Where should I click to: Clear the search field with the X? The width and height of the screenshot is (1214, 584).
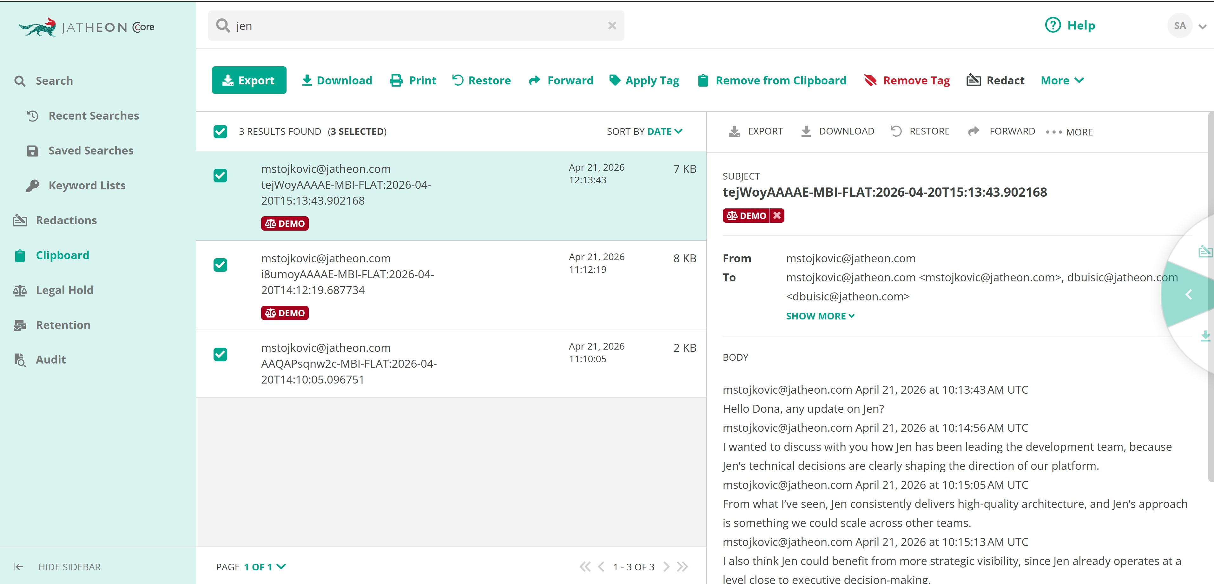click(612, 25)
